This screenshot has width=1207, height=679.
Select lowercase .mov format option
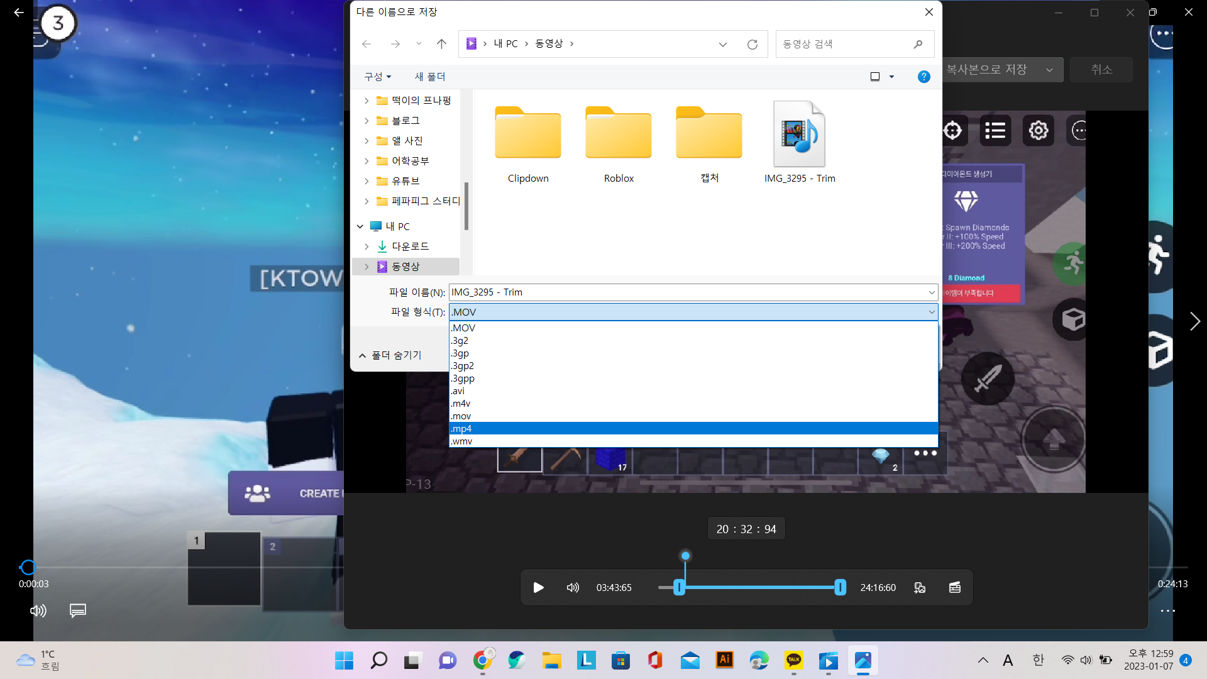pyautogui.click(x=693, y=416)
